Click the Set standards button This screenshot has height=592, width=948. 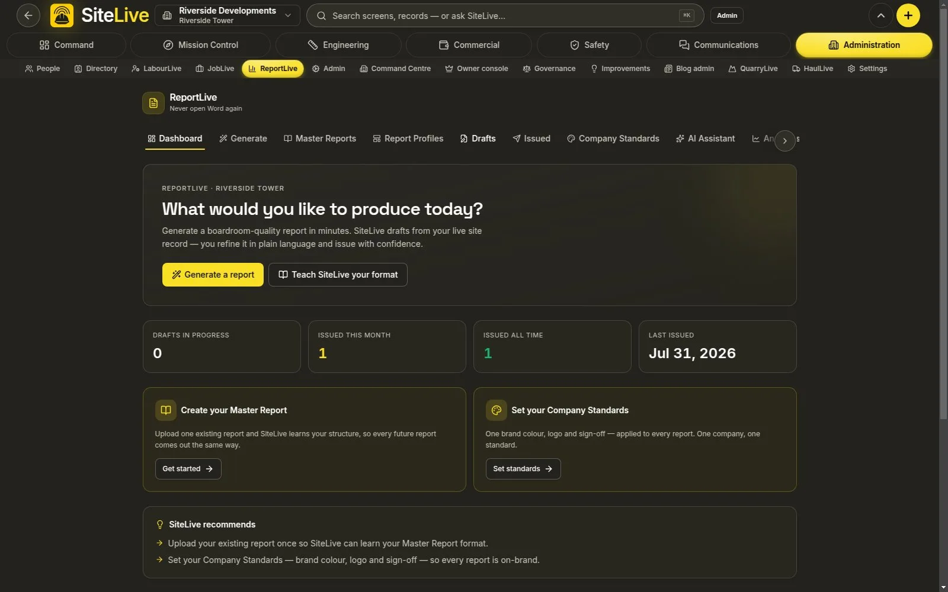pos(523,469)
